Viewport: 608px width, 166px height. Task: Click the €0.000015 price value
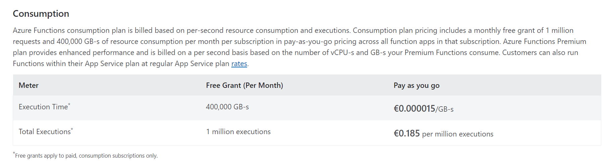point(414,109)
